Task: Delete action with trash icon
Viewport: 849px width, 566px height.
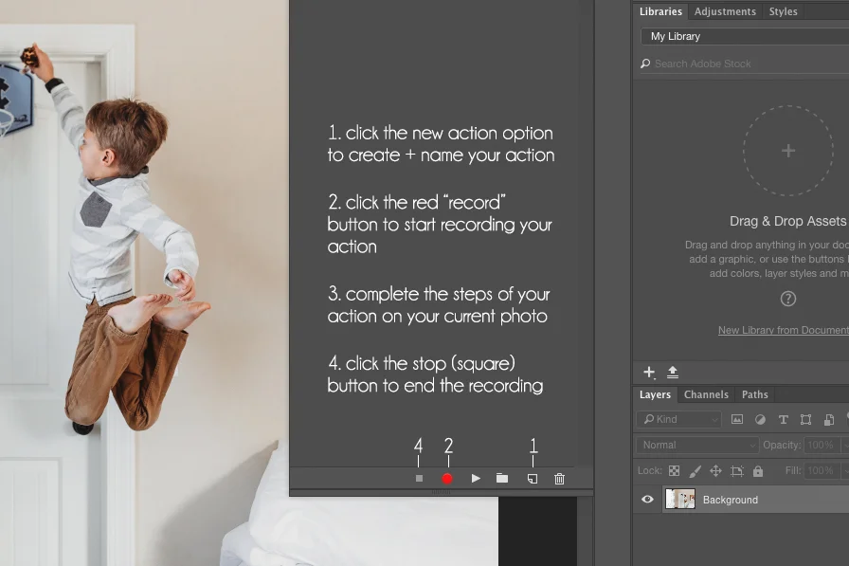Action: [559, 478]
